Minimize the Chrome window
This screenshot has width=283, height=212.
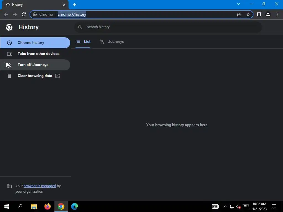pos(251,4)
